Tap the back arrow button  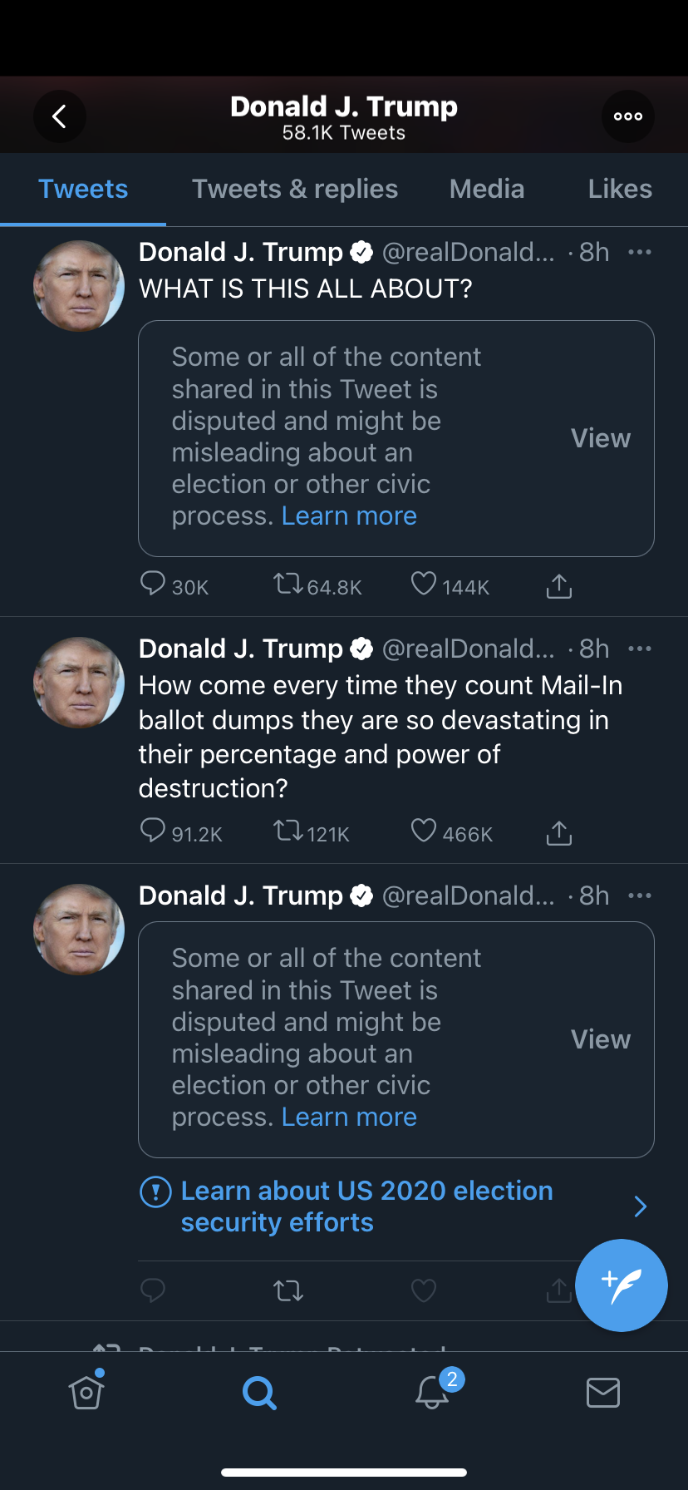(60, 116)
